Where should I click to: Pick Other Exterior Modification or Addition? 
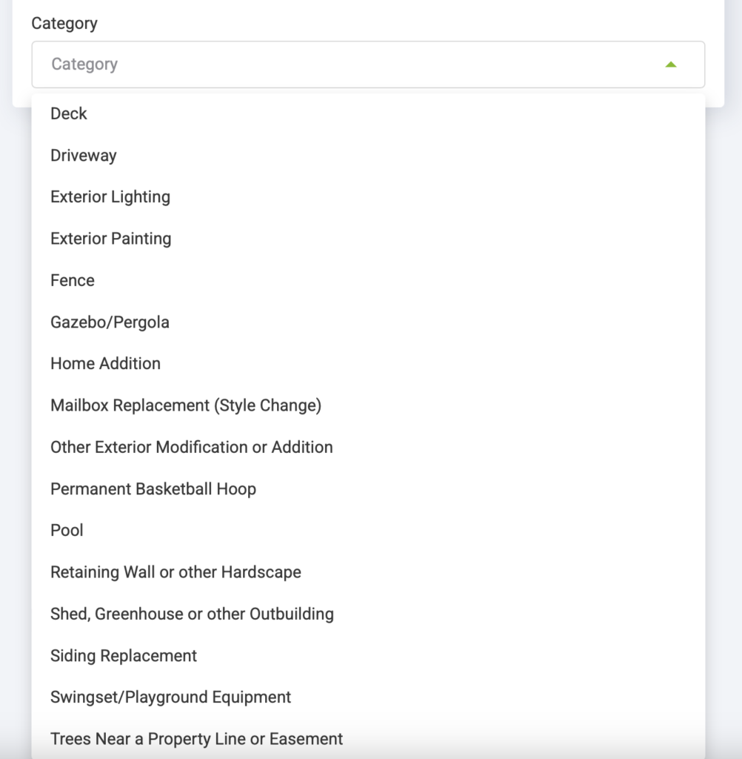(368, 447)
